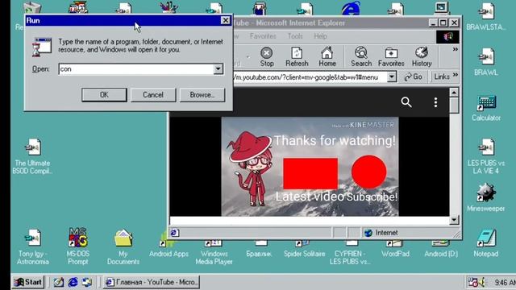Open the Tools menu in Internet Explorer
Viewport: 516px width, 290px height.
295,36
